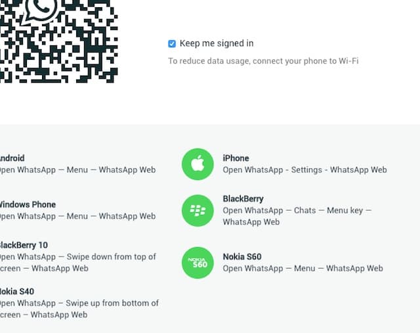Screen dimensions: 420x333
Task: Click the Windows Phone heading text
Action: tap(28, 204)
